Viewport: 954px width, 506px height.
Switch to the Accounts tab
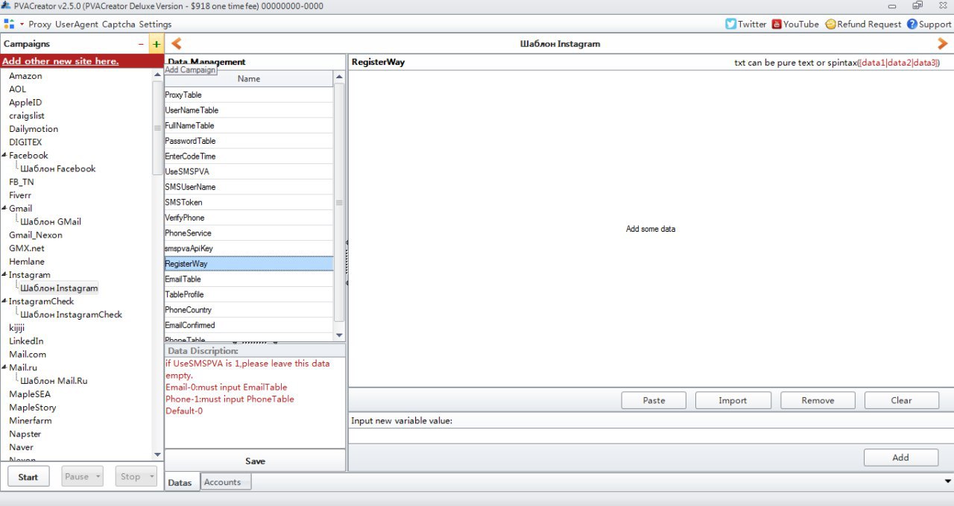point(227,482)
